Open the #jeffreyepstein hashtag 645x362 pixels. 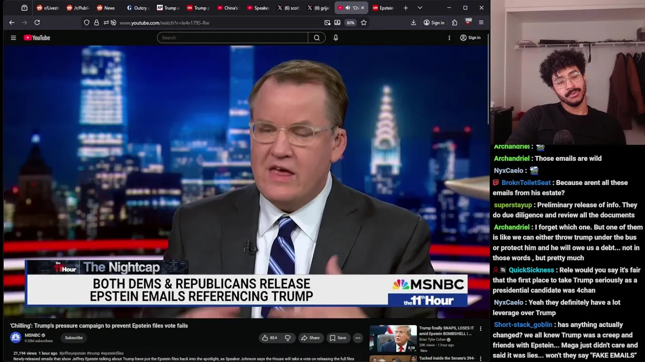tap(73, 353)
